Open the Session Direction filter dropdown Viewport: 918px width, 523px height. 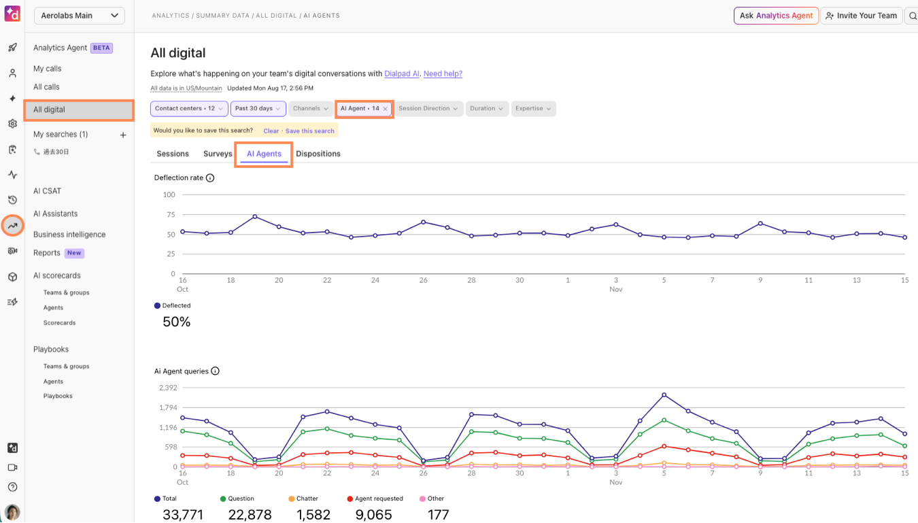point(428,109)
